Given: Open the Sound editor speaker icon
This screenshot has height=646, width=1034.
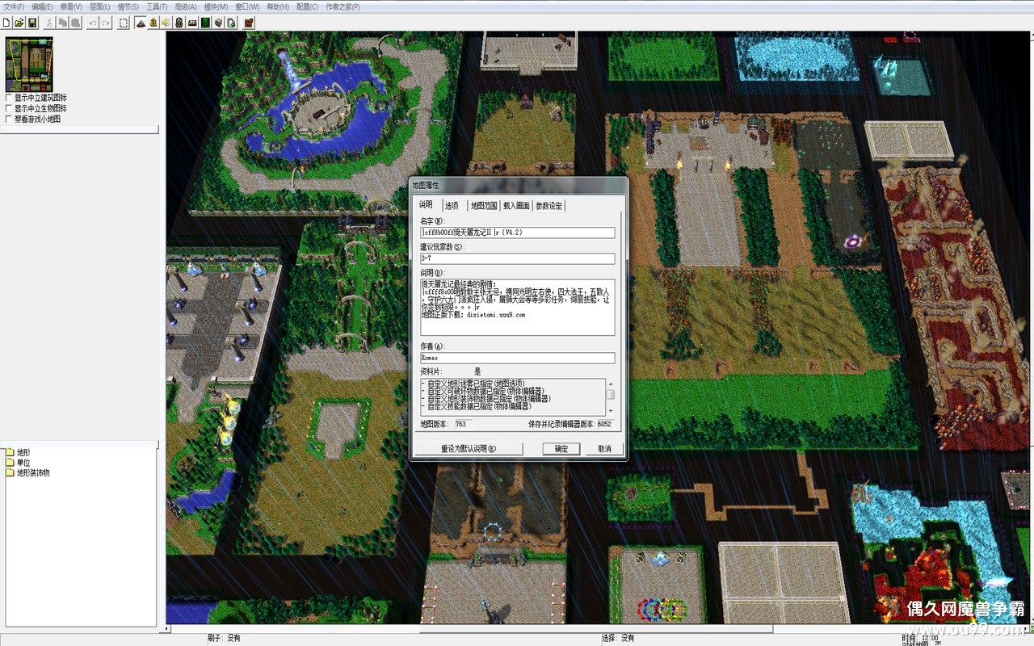Looking at the screenshot, I should [166, 23].
